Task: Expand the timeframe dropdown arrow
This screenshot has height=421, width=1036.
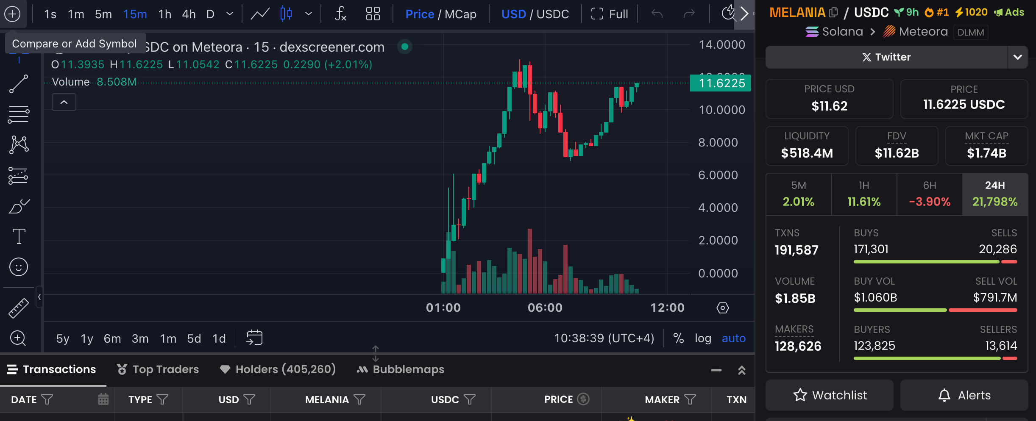Action: 230,14
